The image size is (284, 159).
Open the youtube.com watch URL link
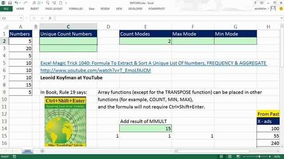click(95, 70)
